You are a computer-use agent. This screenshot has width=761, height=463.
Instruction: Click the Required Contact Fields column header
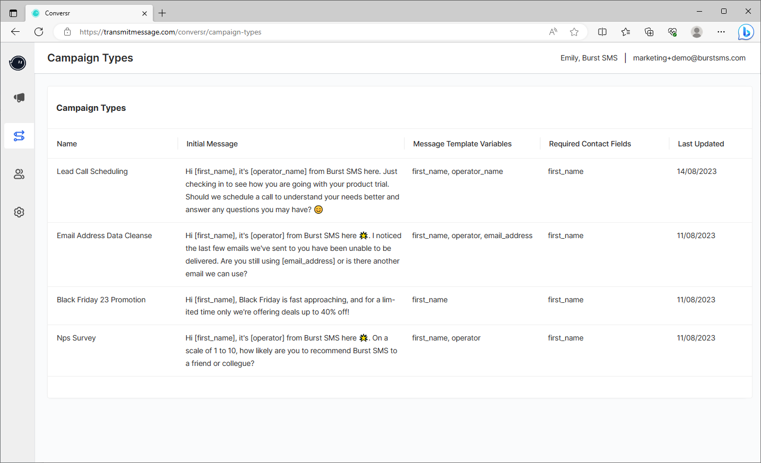tap(590, 144)
